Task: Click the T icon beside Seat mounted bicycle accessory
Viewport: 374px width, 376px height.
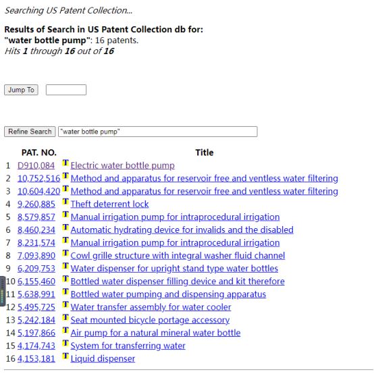Action: (65, 317)
